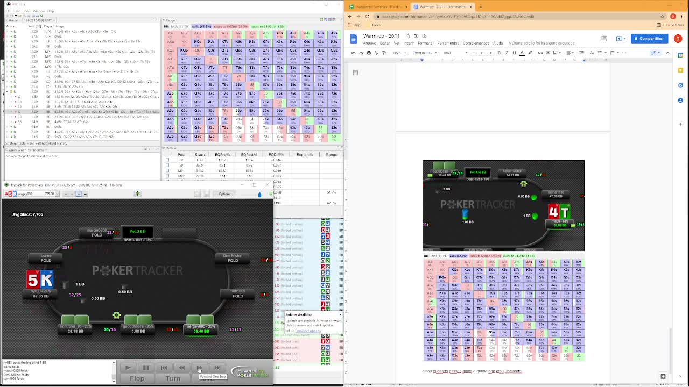Sort Outline table by Stack column
The height and width of the screenshot is (387, 689).
click(x=200, y=155)
